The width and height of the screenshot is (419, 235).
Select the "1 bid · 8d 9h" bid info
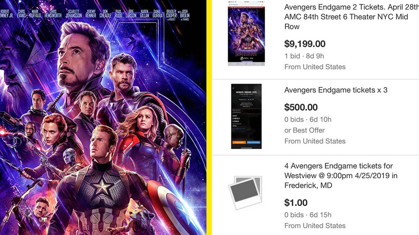[304, 56]
